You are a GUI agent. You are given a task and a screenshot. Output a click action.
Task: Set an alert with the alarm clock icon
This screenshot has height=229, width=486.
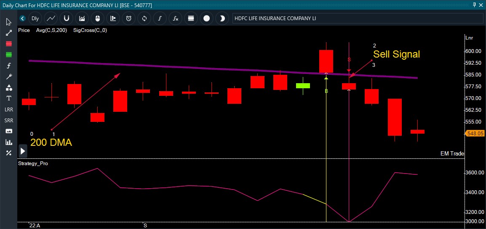click(x=128, y=18)
